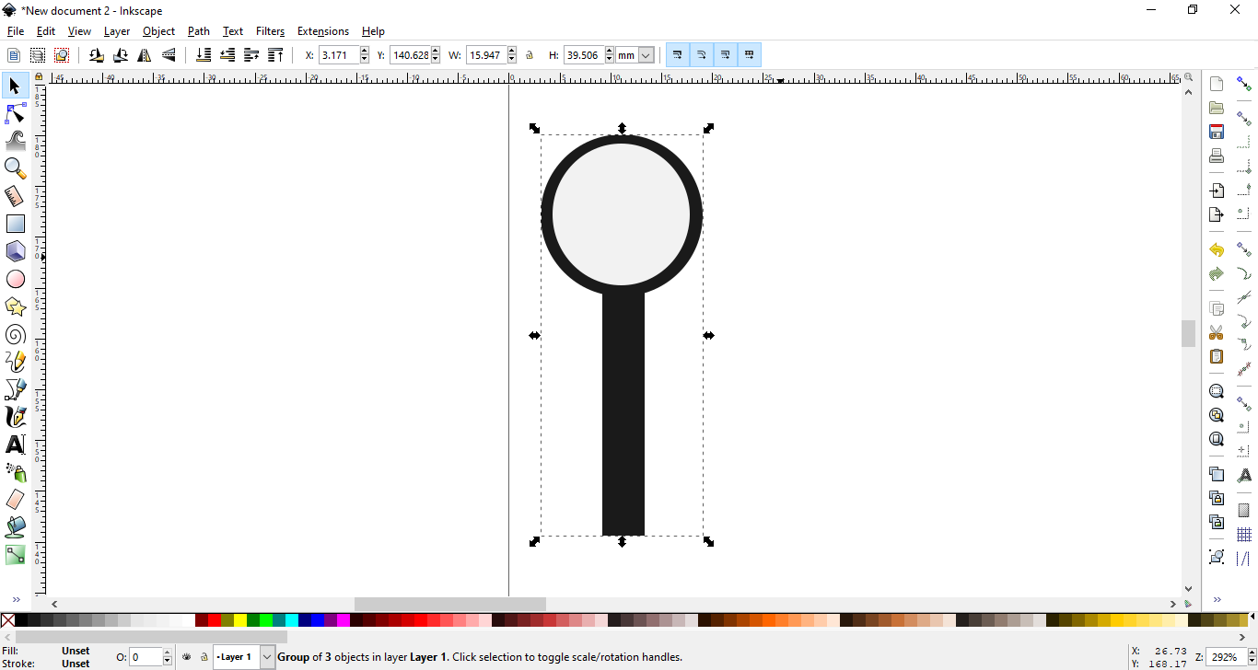Raise selection to top
The height and width of the screenshot is (670, 1258).
(x=275, y=54)
